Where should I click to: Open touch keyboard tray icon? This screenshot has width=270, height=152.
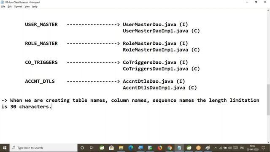click(x=235, y=148)
